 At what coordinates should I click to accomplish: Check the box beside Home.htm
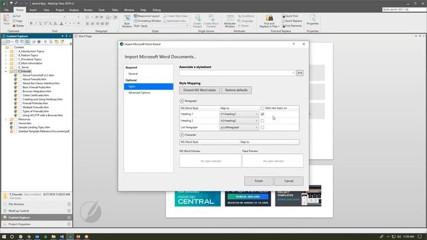[x=15, y=123]
